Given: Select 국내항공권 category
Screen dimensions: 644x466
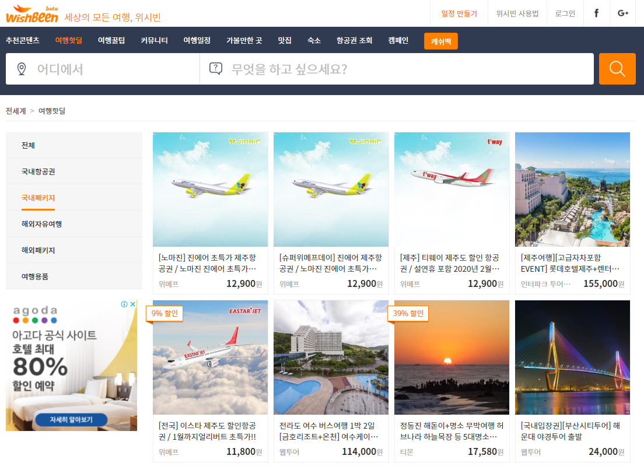Looking at the screenshot, I should [74, 171].
